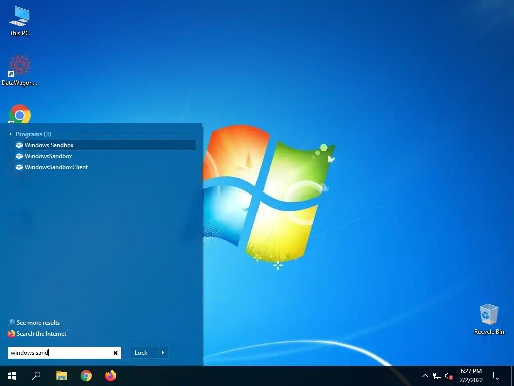
Task: Click the Firefox icon beside Search the Internet
Action: 11,334
